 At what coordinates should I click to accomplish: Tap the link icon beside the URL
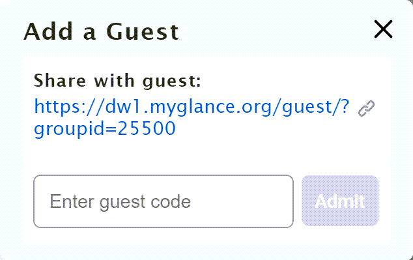tap(366, 108)
